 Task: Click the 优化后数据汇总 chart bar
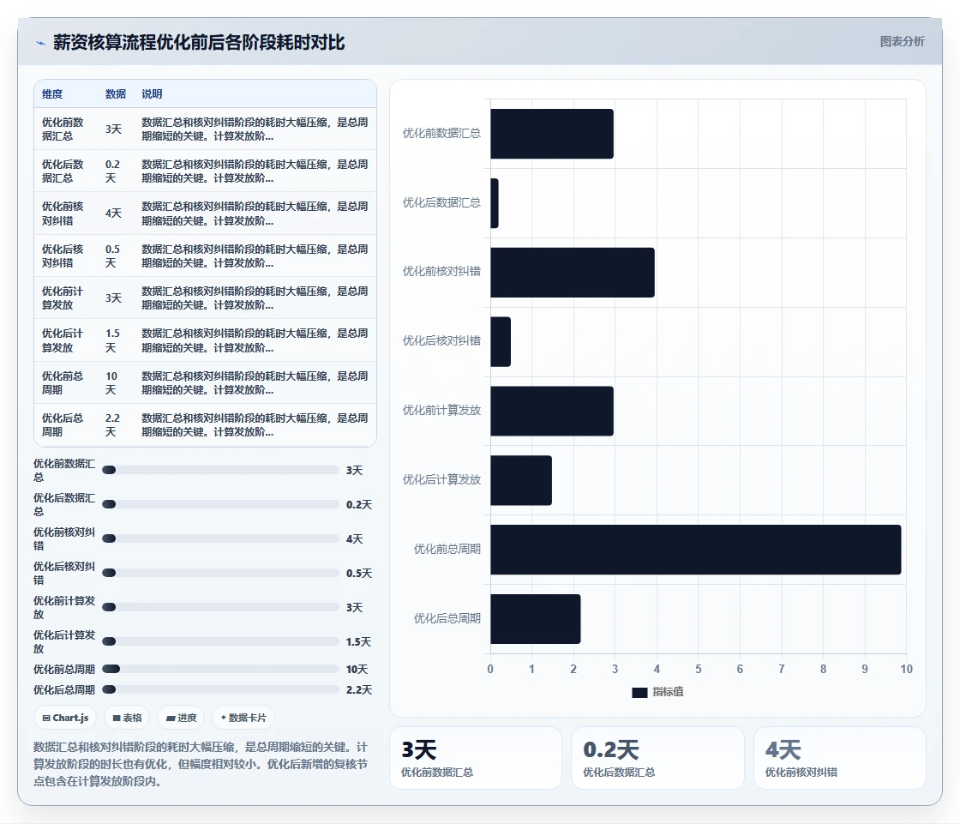click(494, 202)
